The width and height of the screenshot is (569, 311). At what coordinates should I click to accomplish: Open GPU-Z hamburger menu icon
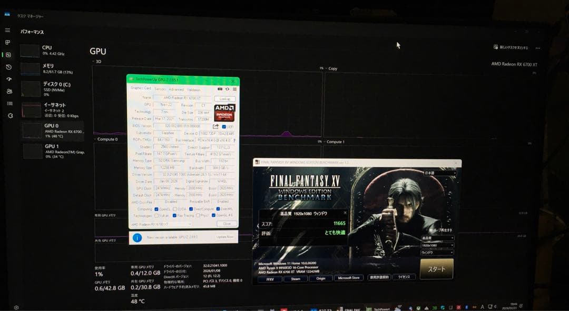coord(235,89)
